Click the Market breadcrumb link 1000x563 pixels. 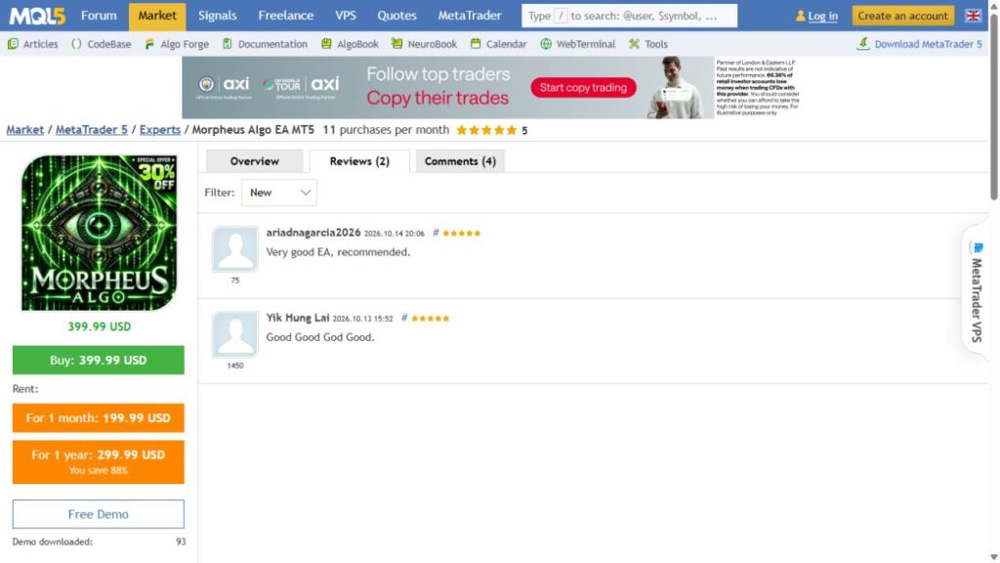(24, 130)
